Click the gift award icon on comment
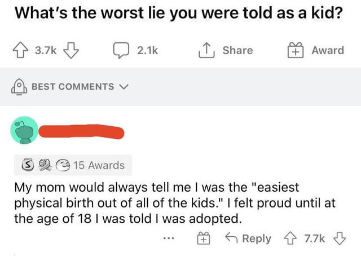The image size is (361, 256). 203,239
